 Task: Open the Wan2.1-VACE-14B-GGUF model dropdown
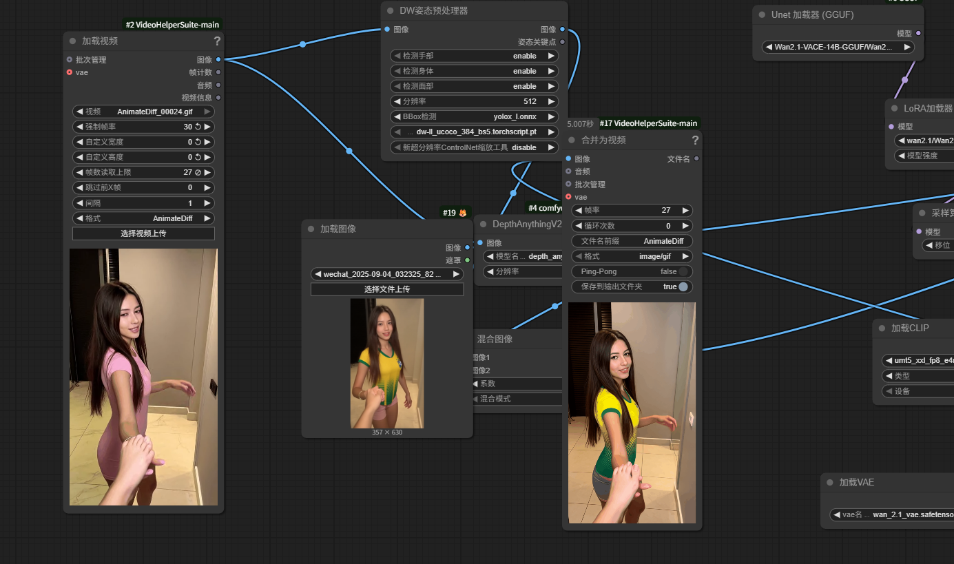click(x=838, y=47)
